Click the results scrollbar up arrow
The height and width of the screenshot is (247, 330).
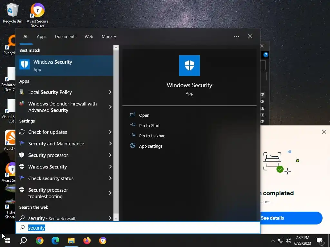[x=116, y=48]
